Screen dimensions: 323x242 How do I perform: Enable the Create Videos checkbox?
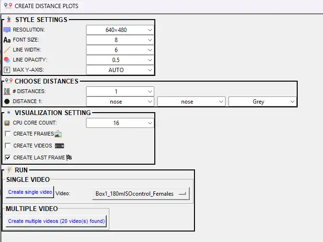(x=8, y=146)
